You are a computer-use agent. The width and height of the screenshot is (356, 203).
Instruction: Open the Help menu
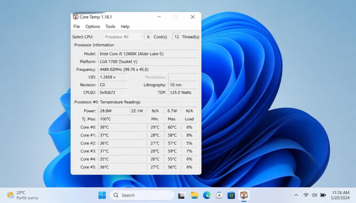click(125, 26)
